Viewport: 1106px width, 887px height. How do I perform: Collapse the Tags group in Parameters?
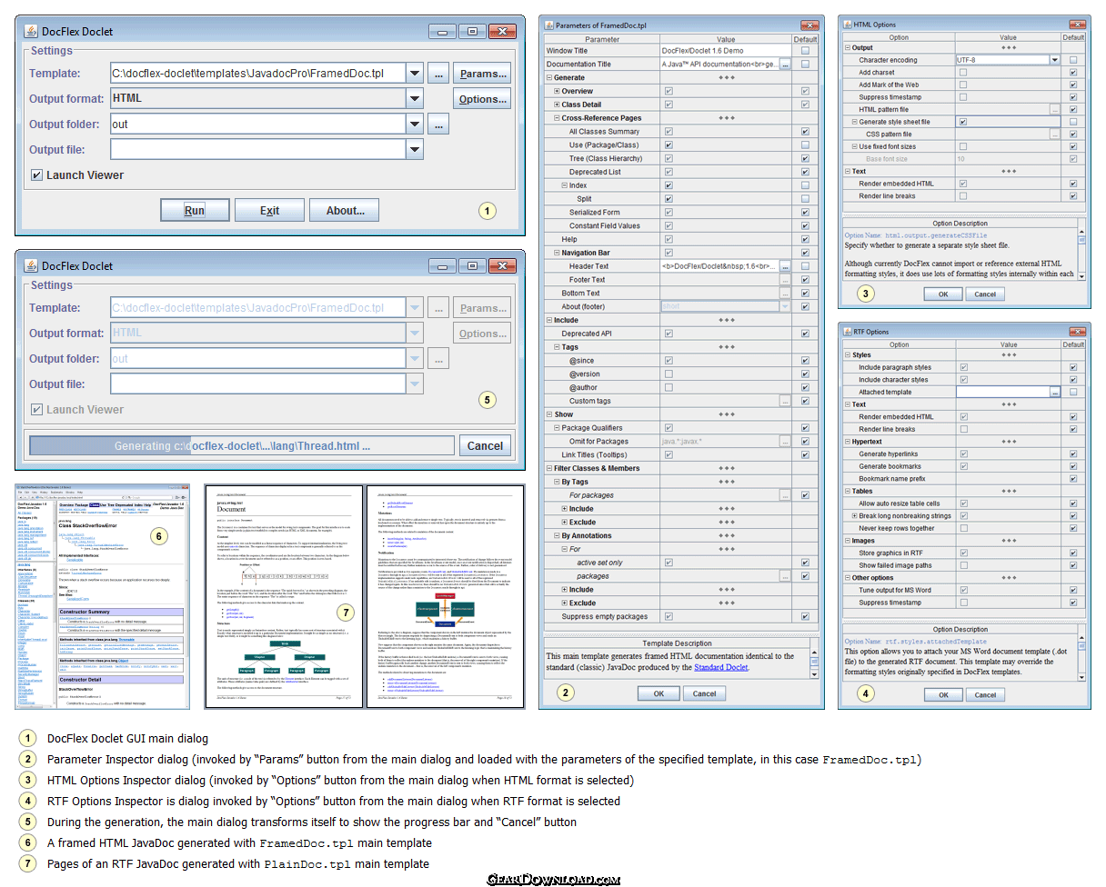(x=558, y=347)
